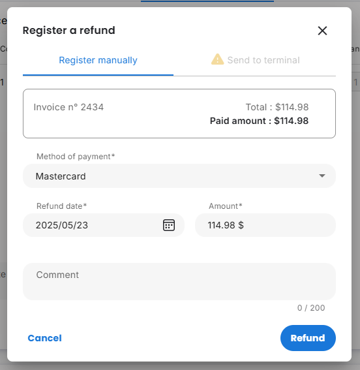Close the Register a refund dialog

coord(322,31)
